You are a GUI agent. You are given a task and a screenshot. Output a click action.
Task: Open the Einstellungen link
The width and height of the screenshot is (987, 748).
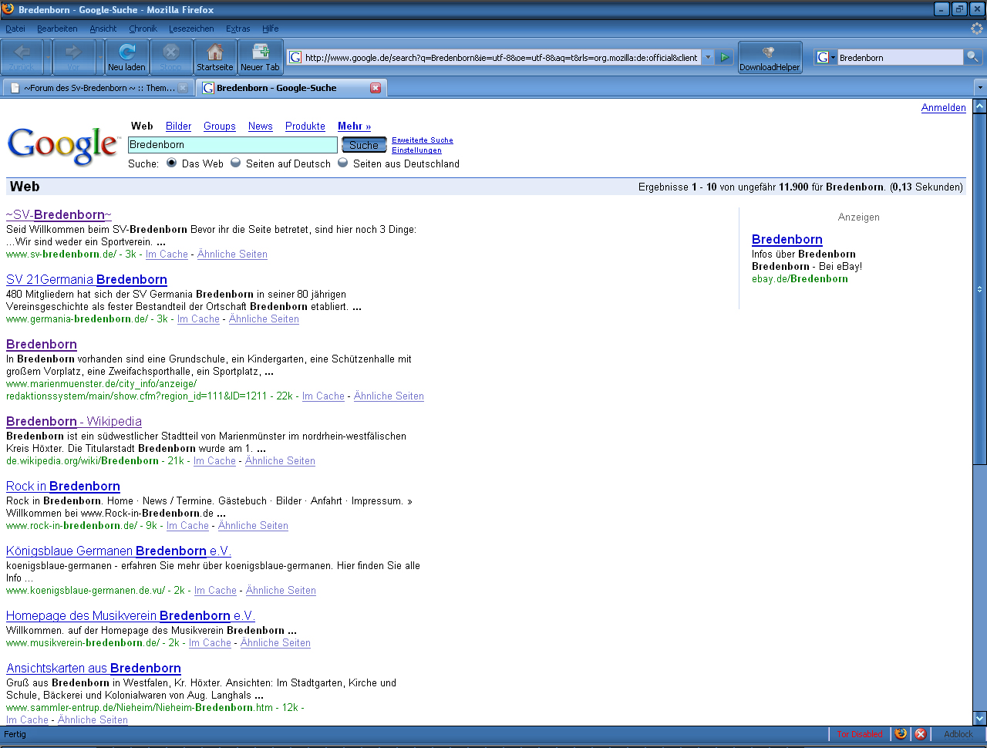[x=416, y=150]
